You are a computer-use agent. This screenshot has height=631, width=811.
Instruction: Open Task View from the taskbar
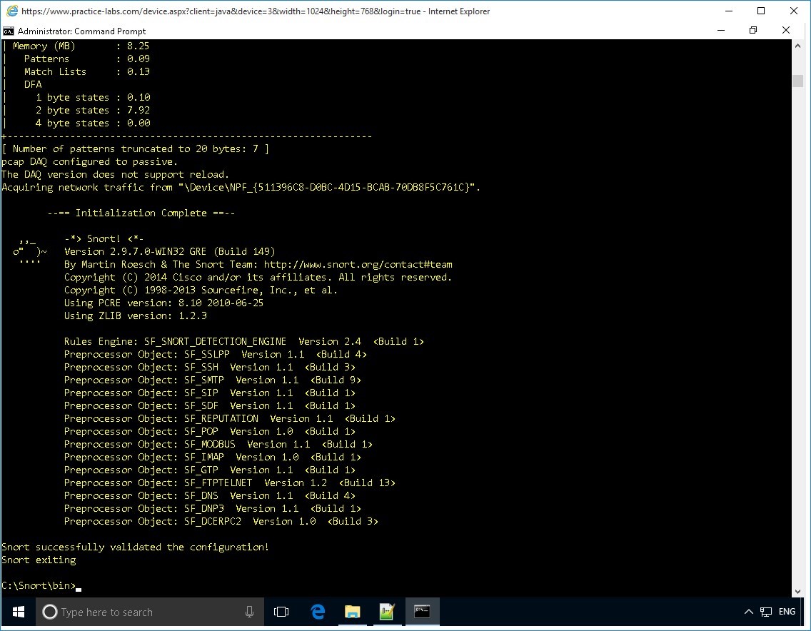(281, 612)
